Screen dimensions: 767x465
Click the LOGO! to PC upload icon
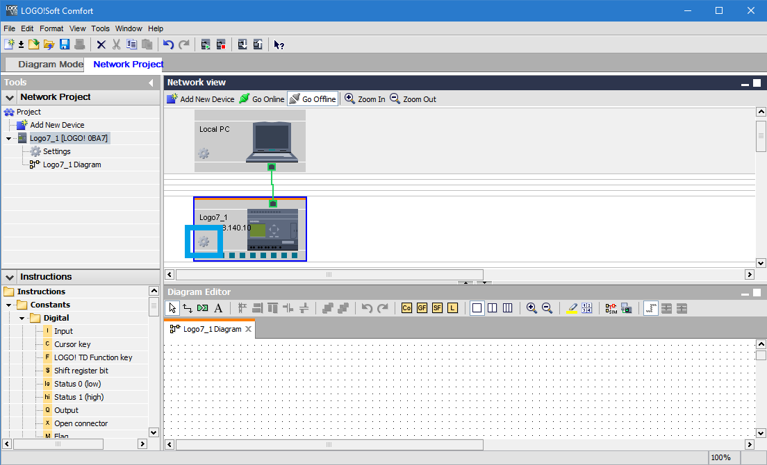click(x=258, y=44)
